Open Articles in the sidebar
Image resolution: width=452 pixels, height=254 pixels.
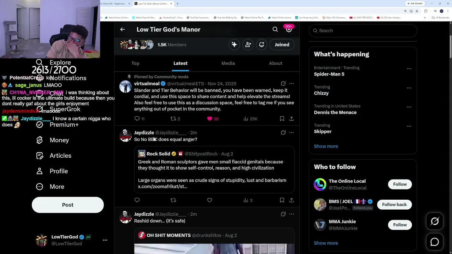pyautogui.click(x=54, y=156)
